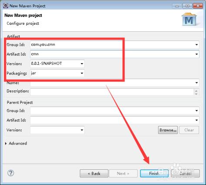Maximize the New Maven Project dialog
The width and height of the screenshot is (206, 185).
point(187,6)
